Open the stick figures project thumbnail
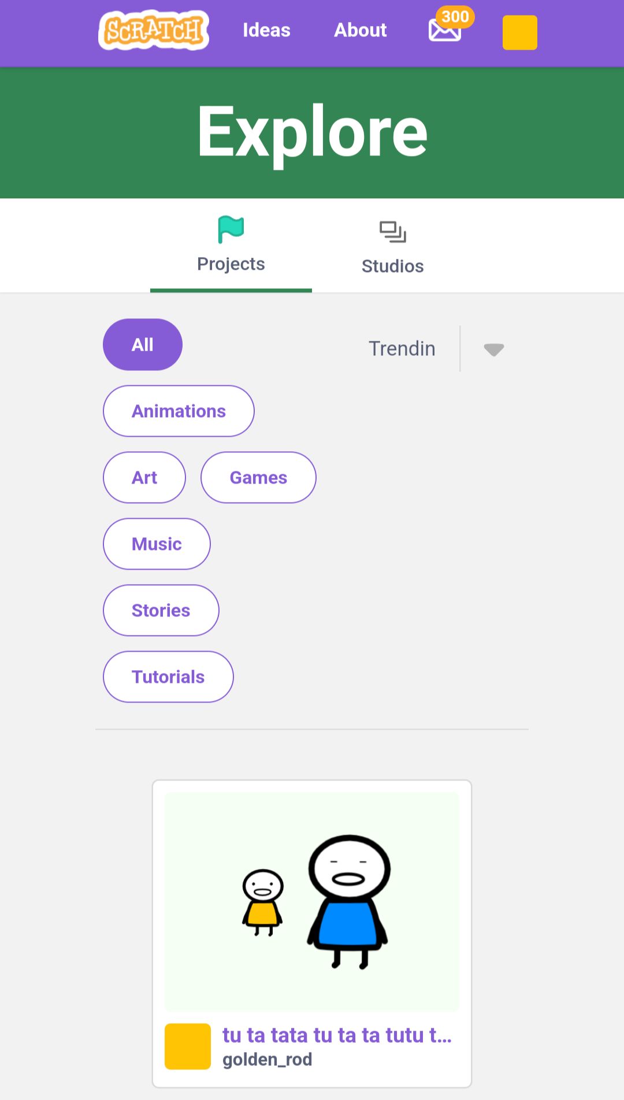The image size is (624, 1100). click(x=312, y=902)
